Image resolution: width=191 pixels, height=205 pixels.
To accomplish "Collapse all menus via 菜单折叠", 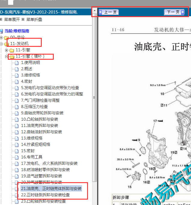I will click(34, 20).
